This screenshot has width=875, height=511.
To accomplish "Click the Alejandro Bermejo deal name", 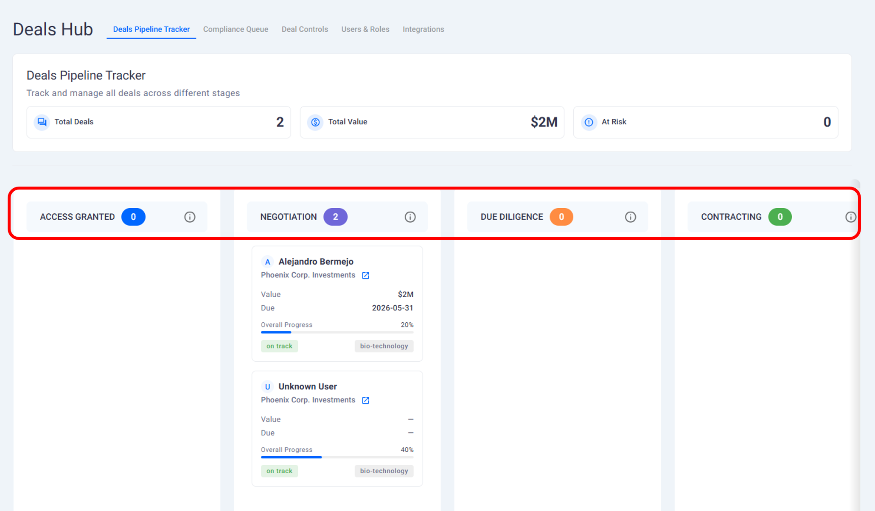I will pos(316,262).
